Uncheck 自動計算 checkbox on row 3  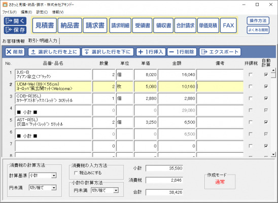pos(266,98)
